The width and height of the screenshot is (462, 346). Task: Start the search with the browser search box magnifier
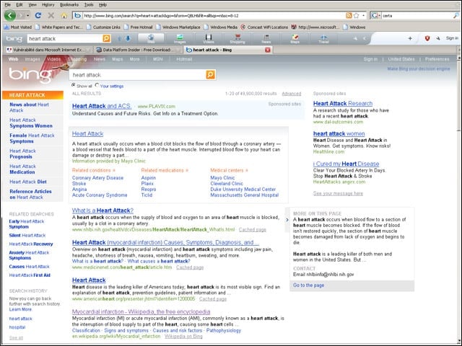[x=456, y=16]
